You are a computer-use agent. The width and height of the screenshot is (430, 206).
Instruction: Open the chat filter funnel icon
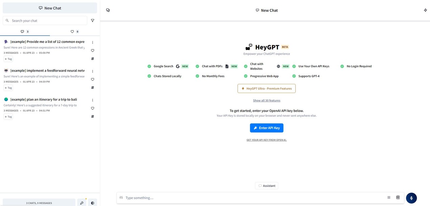click(92, 21)
